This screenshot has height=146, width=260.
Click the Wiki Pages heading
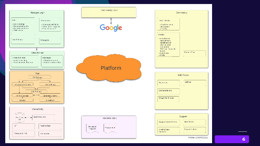(x=183, y=75)
